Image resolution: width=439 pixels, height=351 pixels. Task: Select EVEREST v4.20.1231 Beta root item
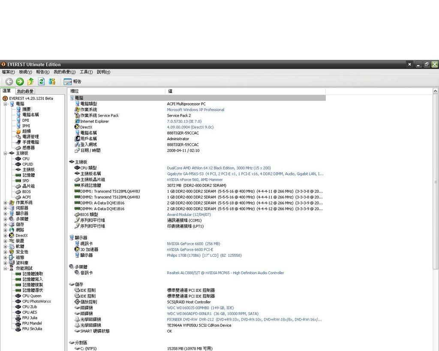coord(31,99)
